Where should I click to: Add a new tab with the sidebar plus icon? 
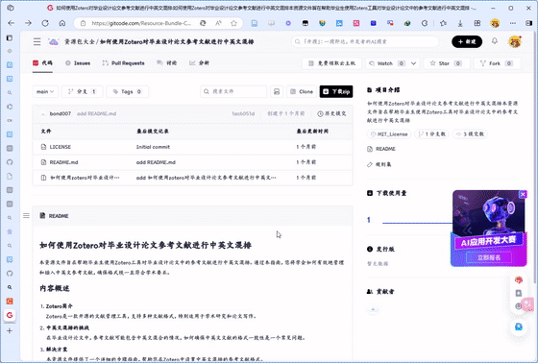tap(10, 330)
